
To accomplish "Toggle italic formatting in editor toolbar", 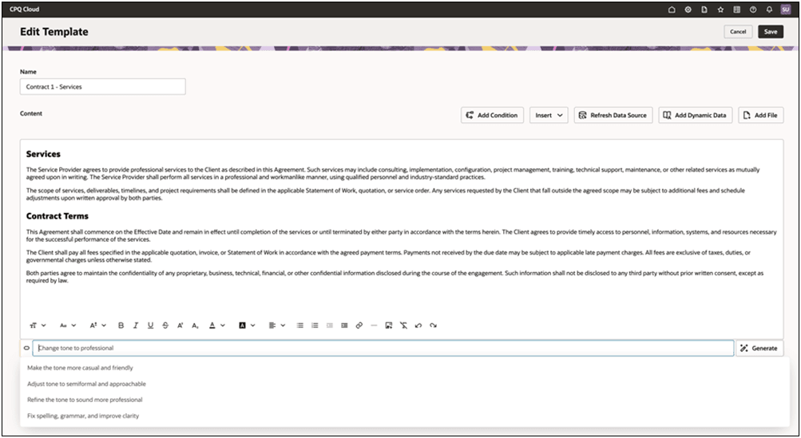I will pos(136,326).
